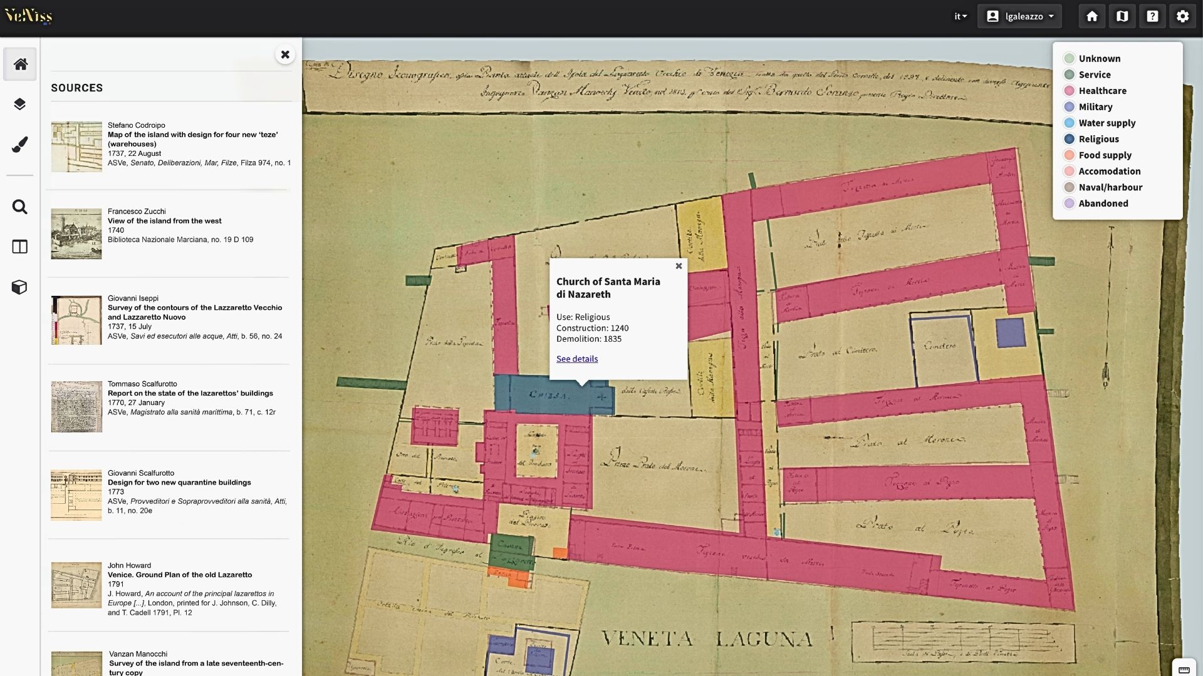Screen dimensions: 1203x676
Task: Close the Sources panel
Action: tap(285, 54)
